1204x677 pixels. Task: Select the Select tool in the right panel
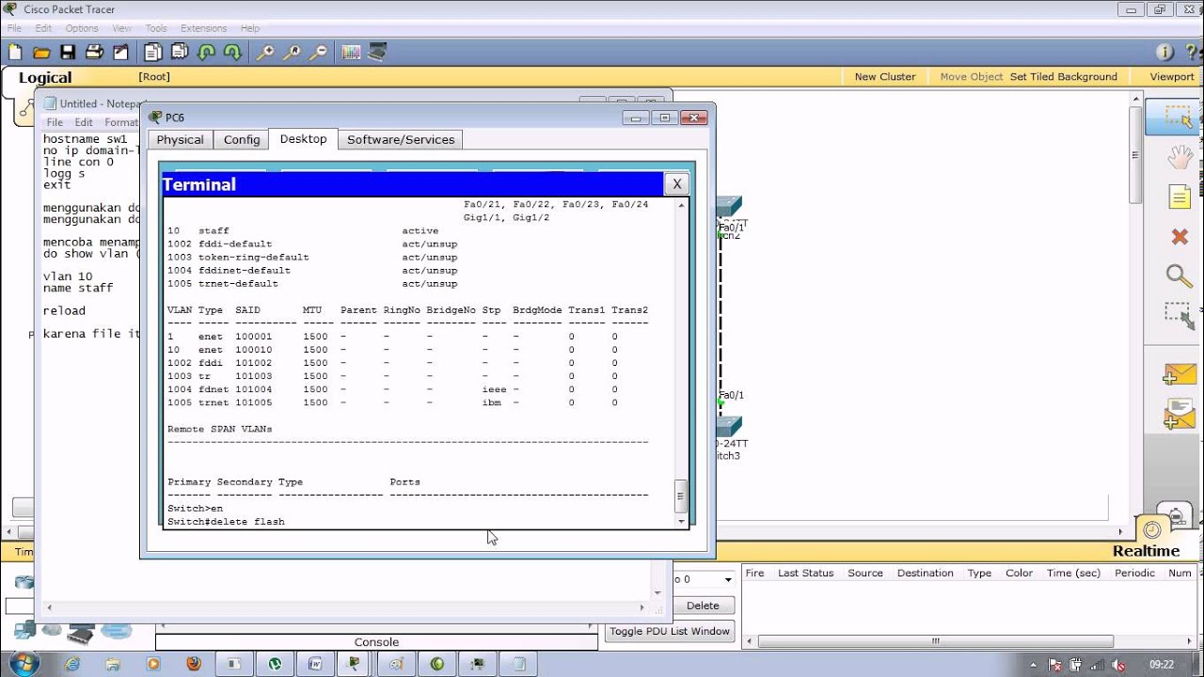point(1177,118)
